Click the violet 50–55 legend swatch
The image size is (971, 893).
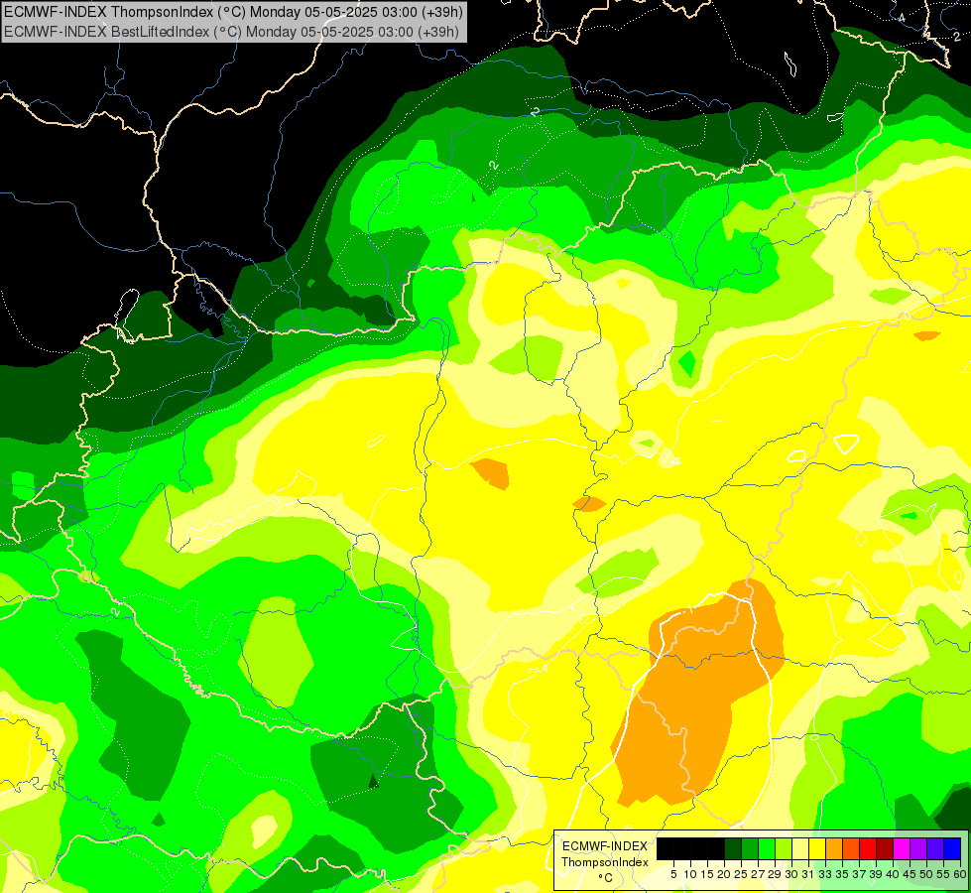[x=935, y=848]
